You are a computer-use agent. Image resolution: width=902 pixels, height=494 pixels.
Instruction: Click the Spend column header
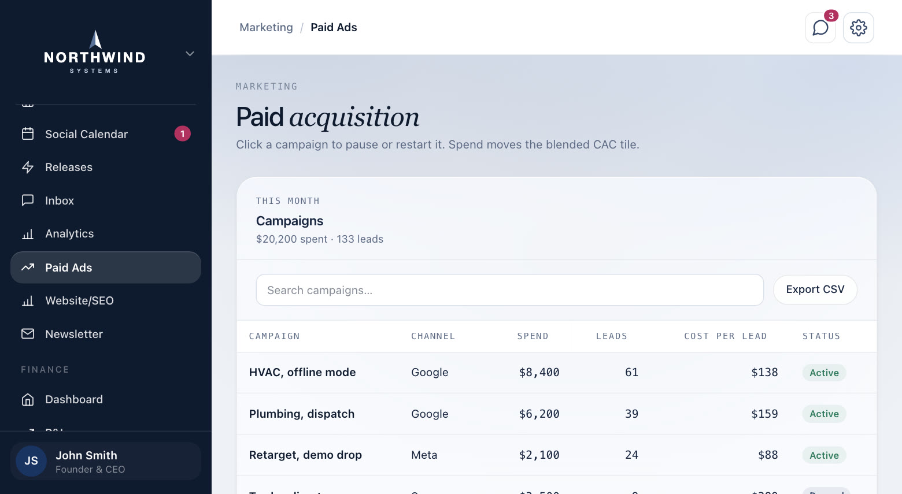click(533, 336)
